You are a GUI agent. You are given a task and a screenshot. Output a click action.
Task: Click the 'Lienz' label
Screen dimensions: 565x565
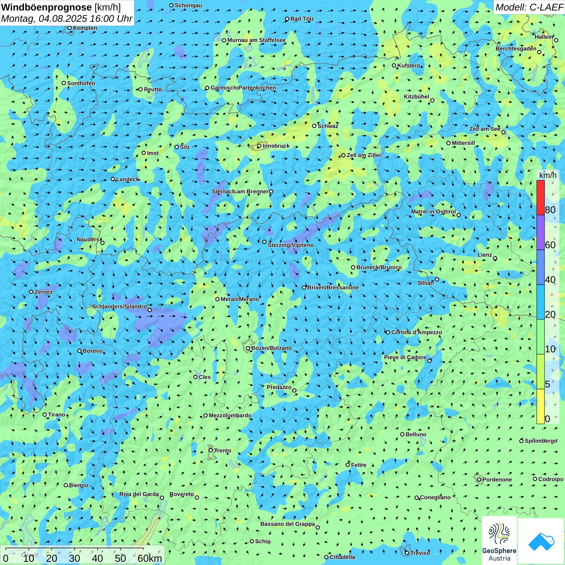coord(485,255)
